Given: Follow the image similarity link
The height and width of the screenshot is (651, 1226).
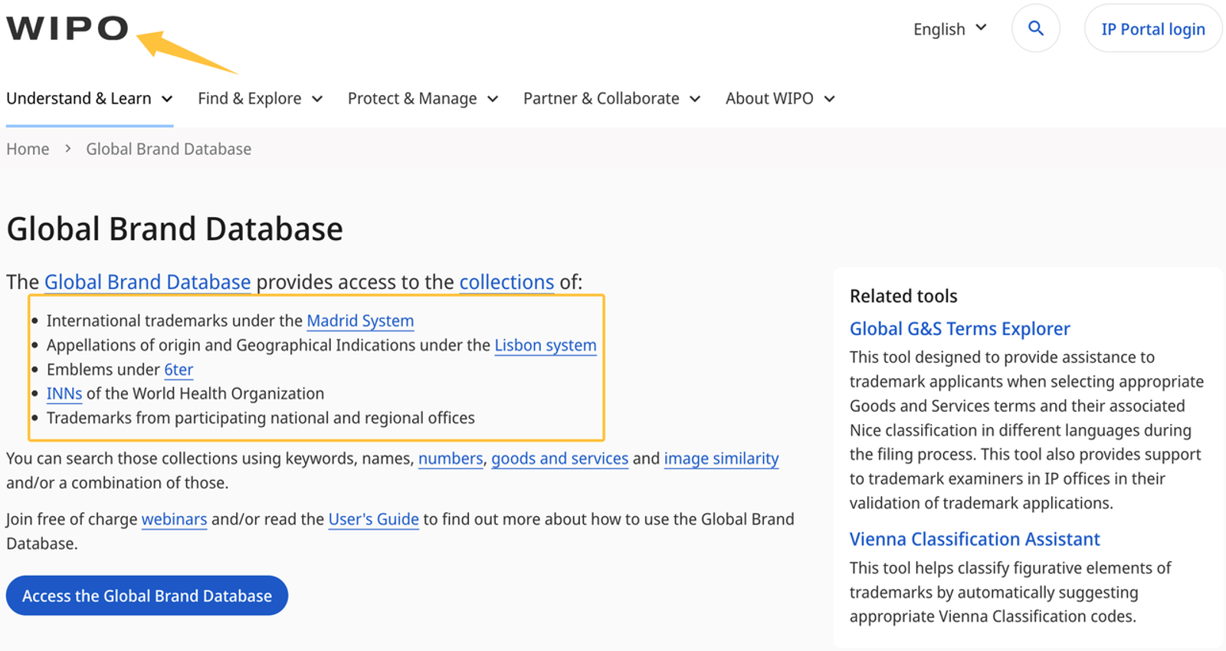Looking at the screenshot, I should click(721, 459).
